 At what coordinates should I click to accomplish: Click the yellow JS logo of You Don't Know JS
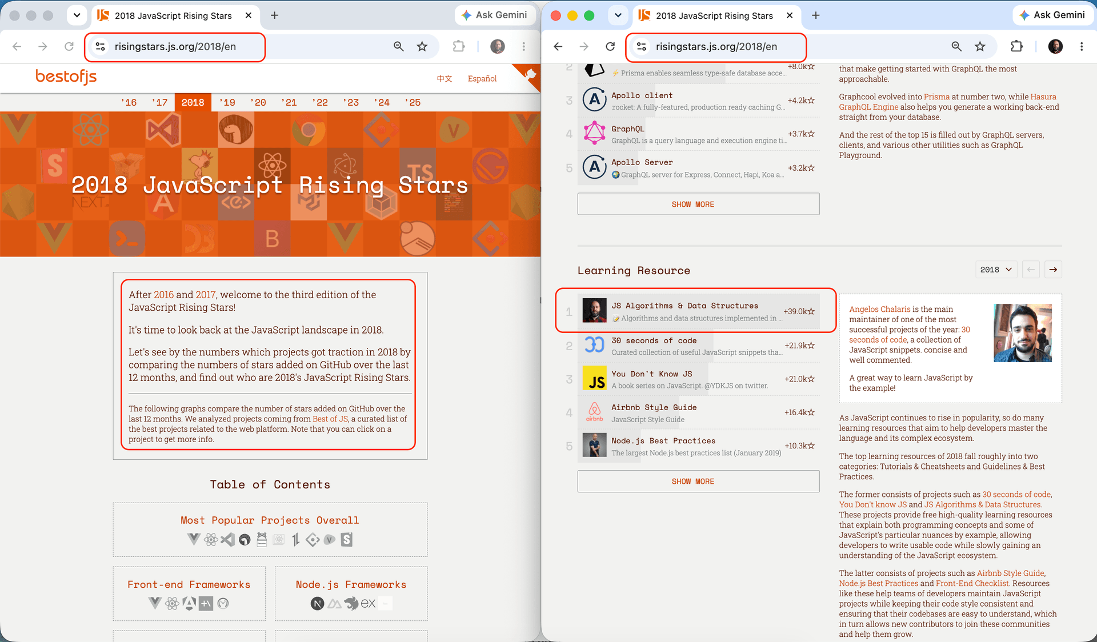[594, 379]
